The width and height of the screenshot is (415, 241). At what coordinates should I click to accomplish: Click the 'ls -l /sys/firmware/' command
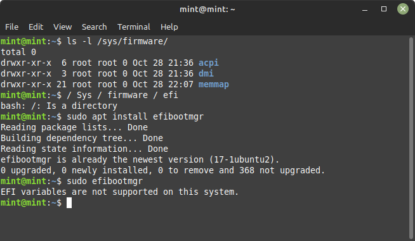coord(117,42)
